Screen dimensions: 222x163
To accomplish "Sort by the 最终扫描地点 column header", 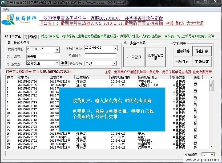I will pos(153,77).
